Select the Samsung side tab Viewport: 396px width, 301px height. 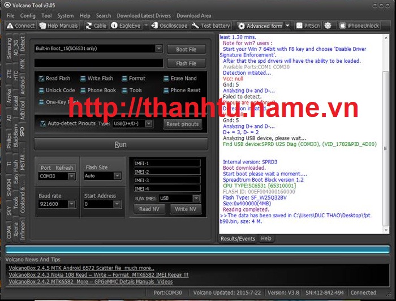pyautogui.click(x=9, y=48)
